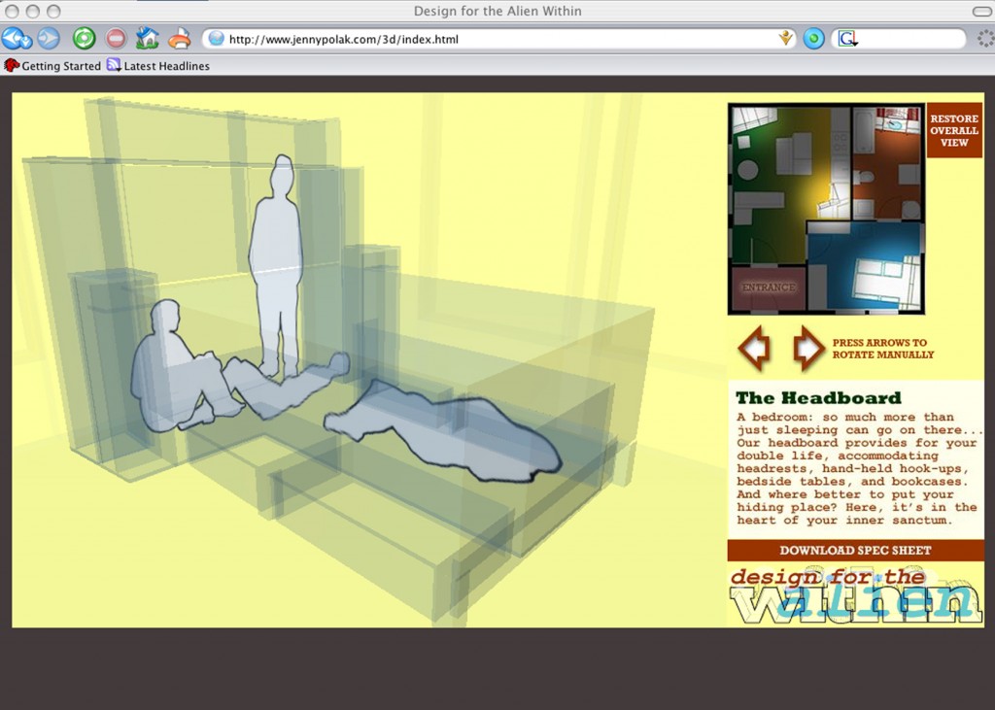Click the right rotate arrow

807,348
